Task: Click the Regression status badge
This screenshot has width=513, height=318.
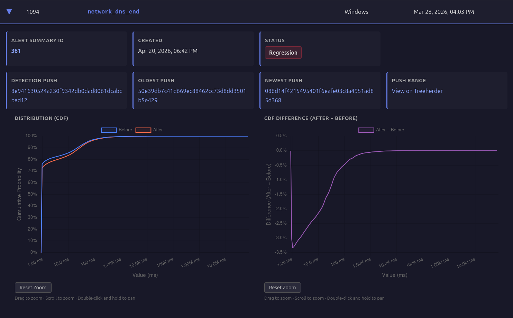Action: point(283,53)
